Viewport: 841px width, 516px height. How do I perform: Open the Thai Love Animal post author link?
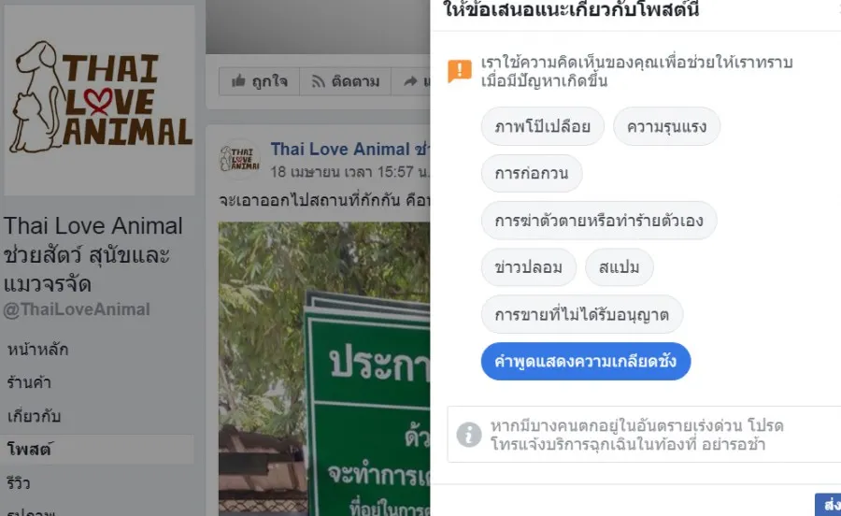tap(349, 150)
